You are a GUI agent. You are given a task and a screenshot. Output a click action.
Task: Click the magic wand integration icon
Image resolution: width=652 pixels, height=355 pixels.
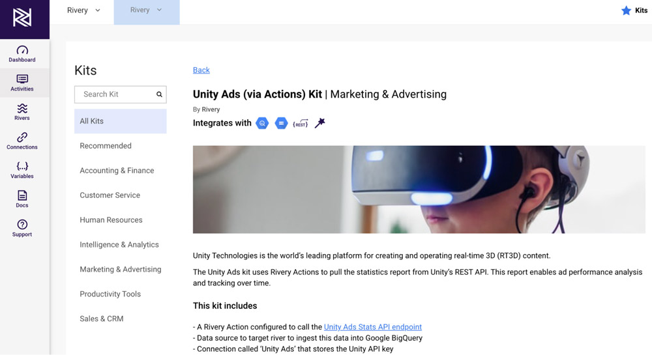tap(319, 123)
